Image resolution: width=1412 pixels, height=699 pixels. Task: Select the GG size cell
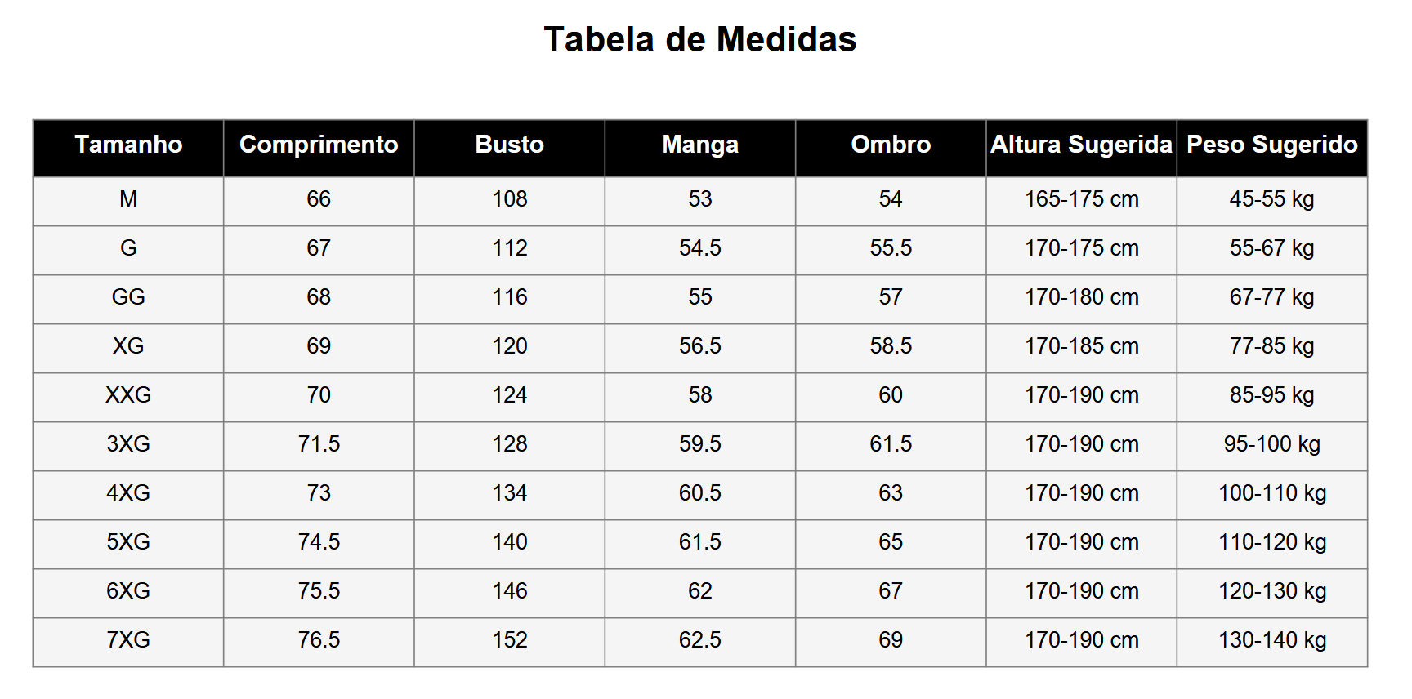(128, 297)
